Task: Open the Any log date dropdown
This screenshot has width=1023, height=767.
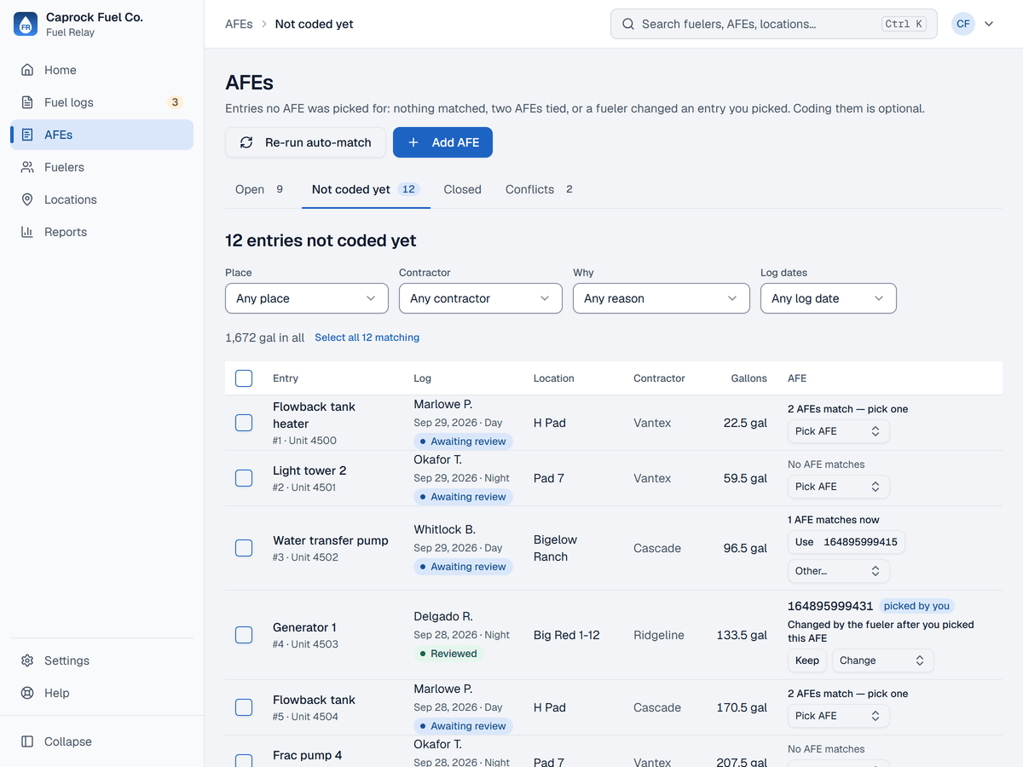Action: (x=829, y=298)
